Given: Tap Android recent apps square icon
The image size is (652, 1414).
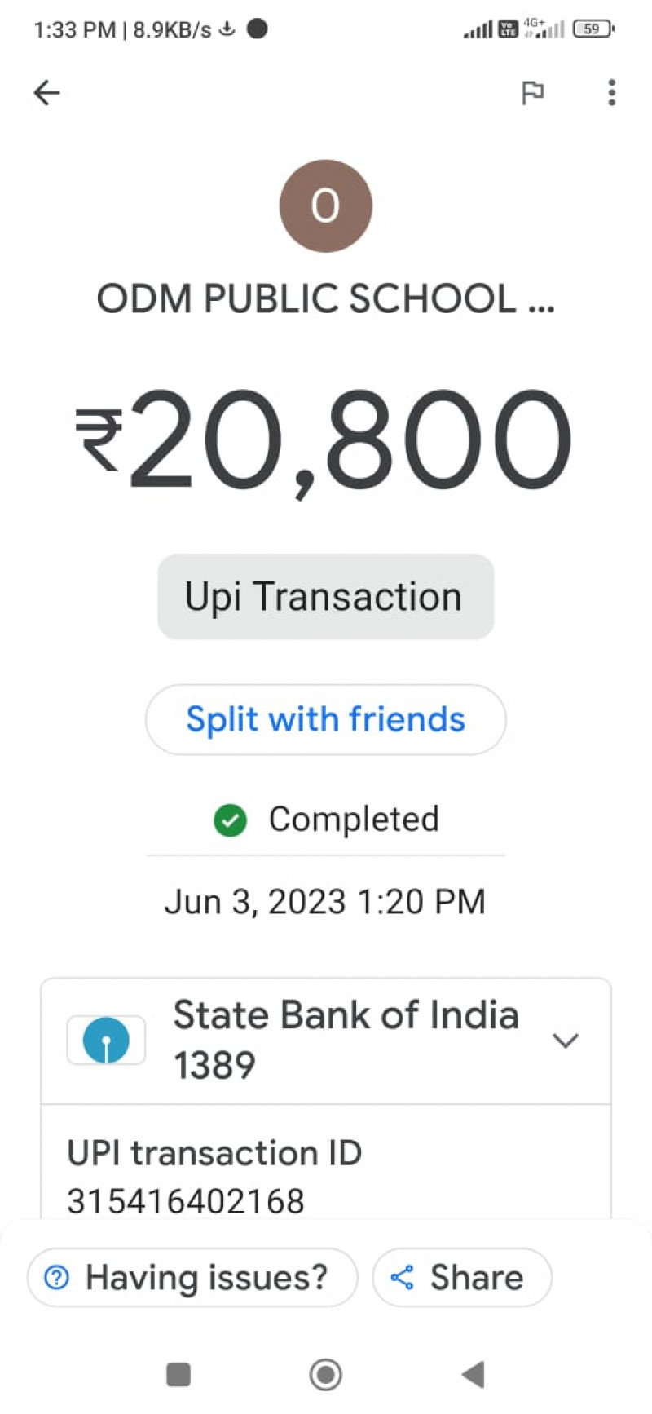Looking at the screenshot, I should [178, 1375].
